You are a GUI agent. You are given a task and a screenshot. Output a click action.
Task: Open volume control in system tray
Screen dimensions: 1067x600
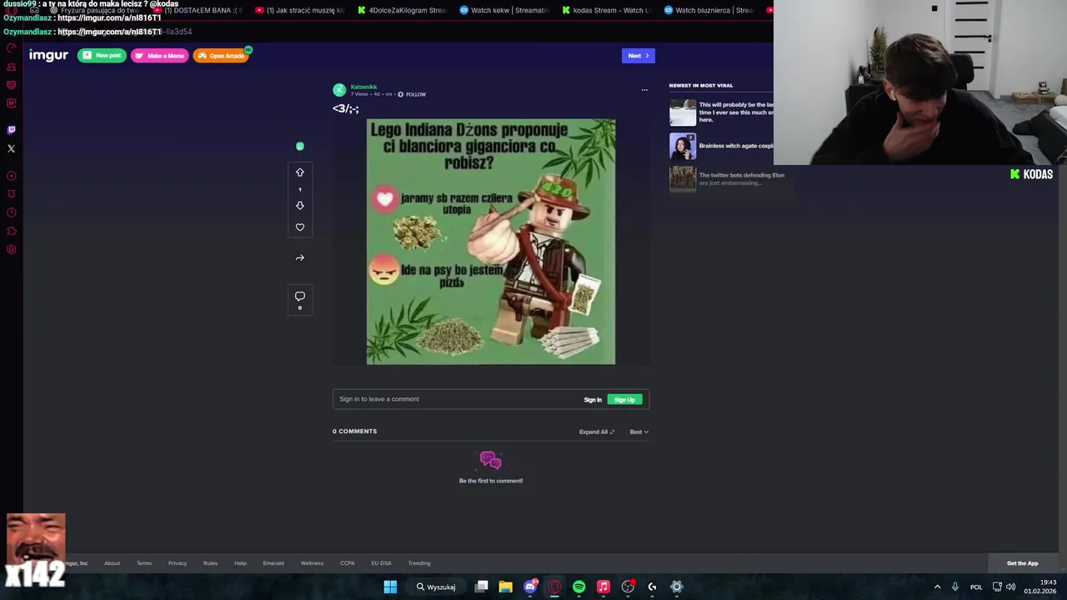(x=1011, y=587)
